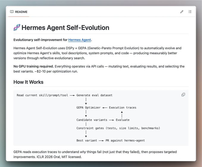Click 'No GPU training required.' bold text

coord(34,66)
